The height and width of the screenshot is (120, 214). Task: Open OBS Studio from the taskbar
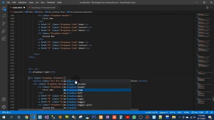click(x=141, y=117)
